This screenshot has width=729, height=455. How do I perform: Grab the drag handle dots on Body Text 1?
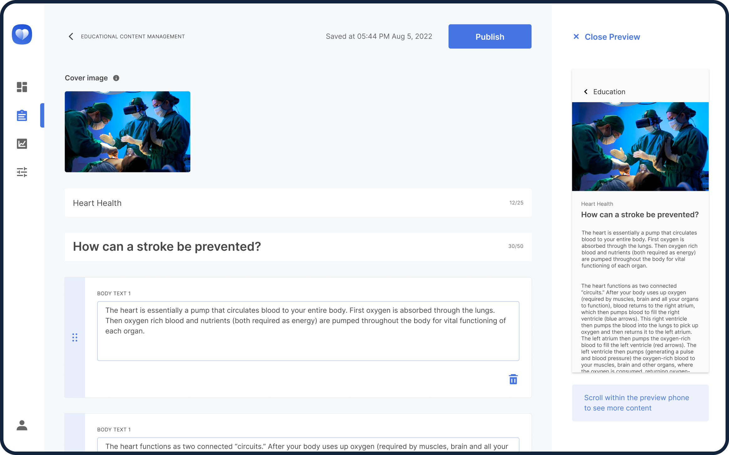coord(75,337)
